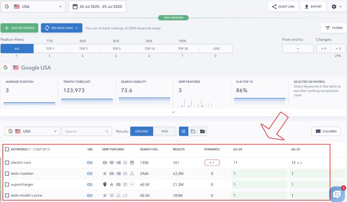Open URL link for electric cars
347x202 pixels.
pos(90,163)
